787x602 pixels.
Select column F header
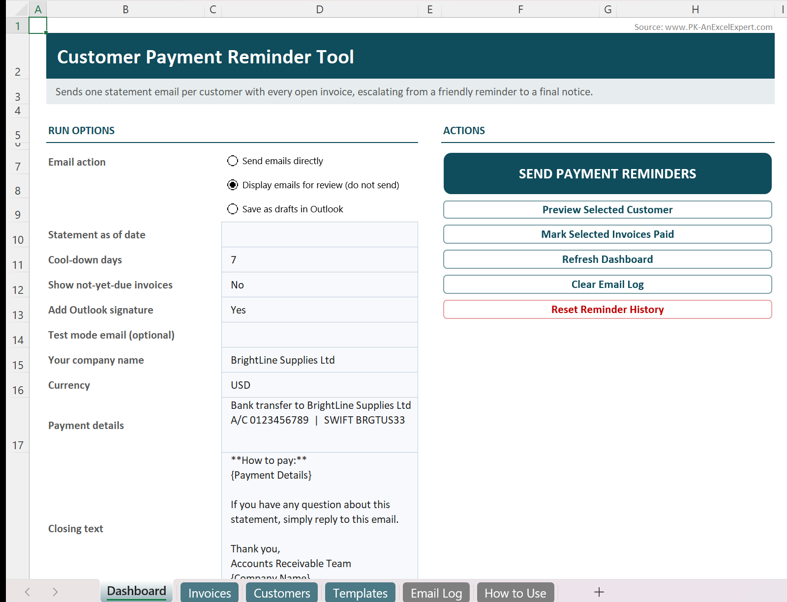click(520, 9)
